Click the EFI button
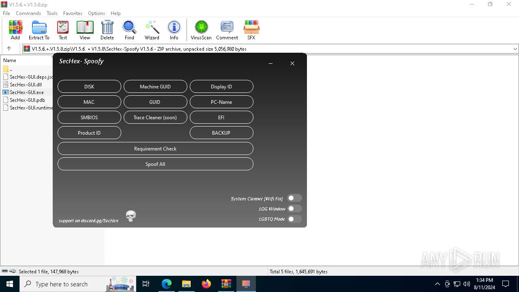 click(221, 117)
